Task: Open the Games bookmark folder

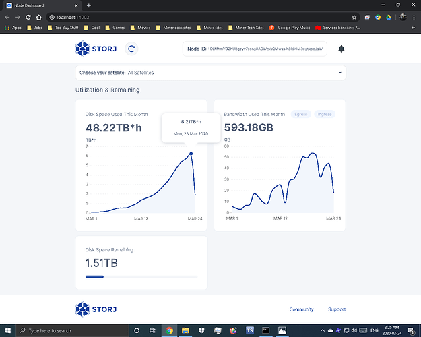Action: point(117,27)
